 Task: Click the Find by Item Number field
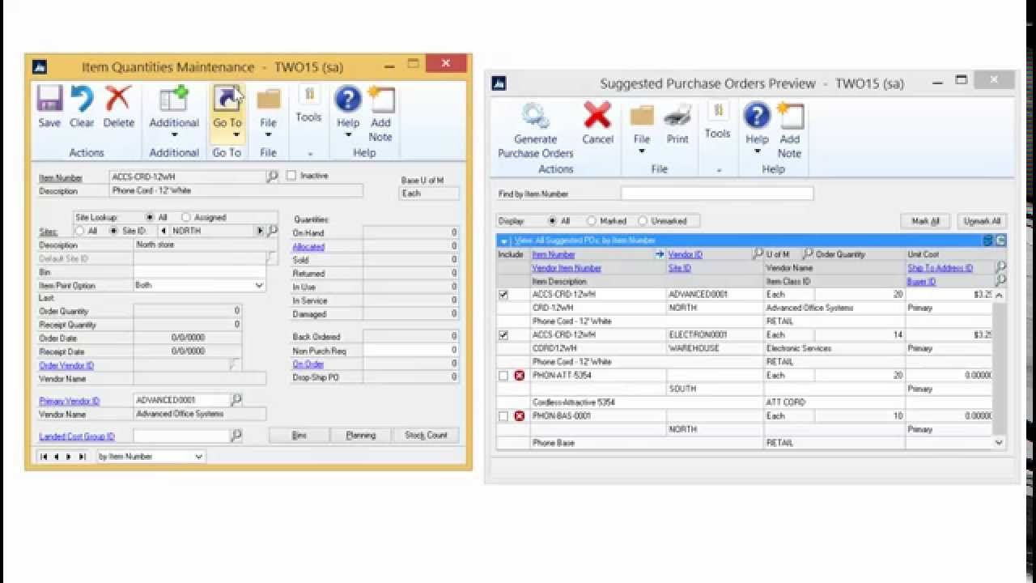(717, 194)
